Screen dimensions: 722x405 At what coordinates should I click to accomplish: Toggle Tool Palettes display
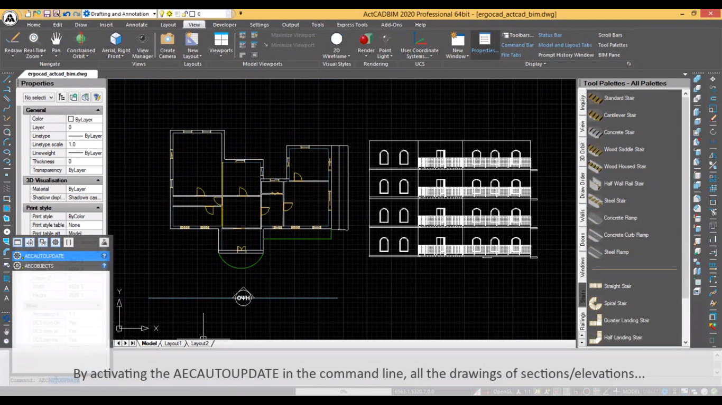(x=613, y=45)
